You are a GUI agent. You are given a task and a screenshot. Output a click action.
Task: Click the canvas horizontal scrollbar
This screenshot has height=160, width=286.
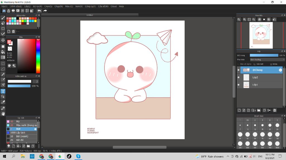point(140,147)
